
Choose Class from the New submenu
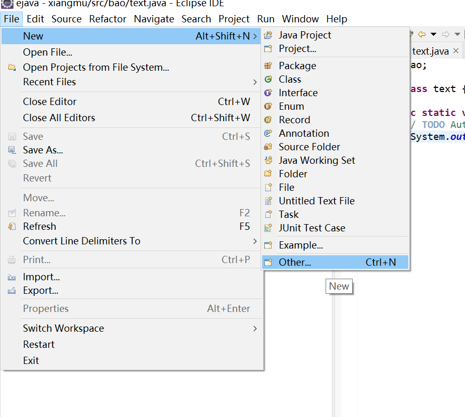(335, 79)
